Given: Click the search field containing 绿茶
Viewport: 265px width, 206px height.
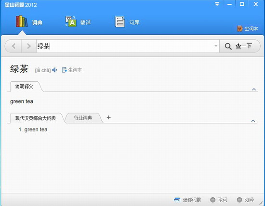Looking at the screenshot, I should [x=128, y=46].
